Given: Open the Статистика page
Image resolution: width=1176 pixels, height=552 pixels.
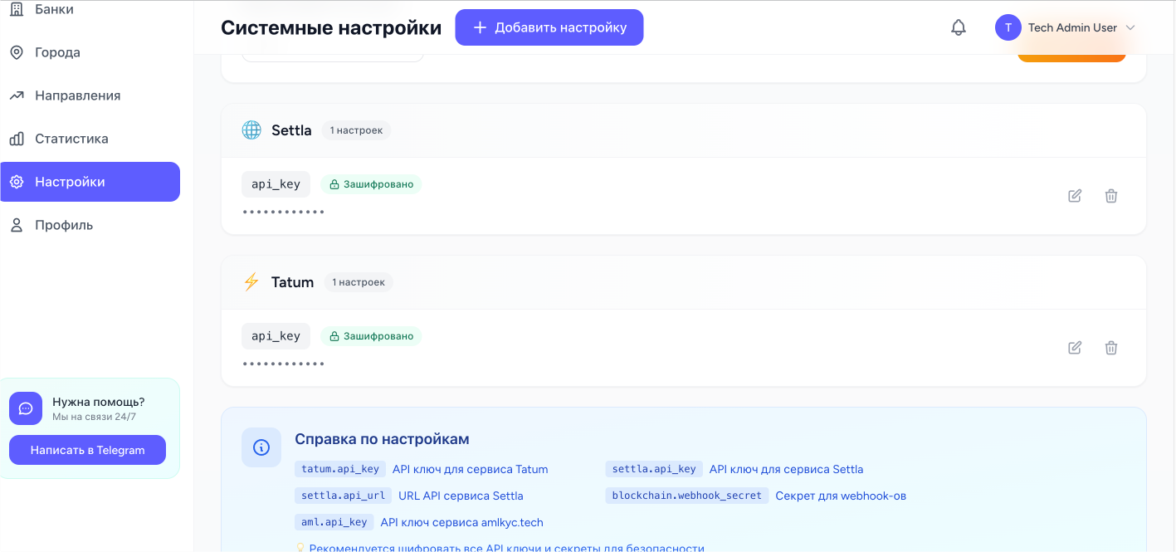Looking at the screenshot, I should (71, 139).
